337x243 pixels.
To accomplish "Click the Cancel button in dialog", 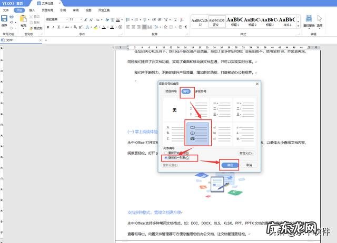I will [x=249, y=165].
